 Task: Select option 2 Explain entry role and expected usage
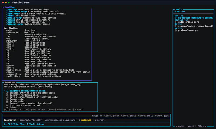(x=31, y=93)
